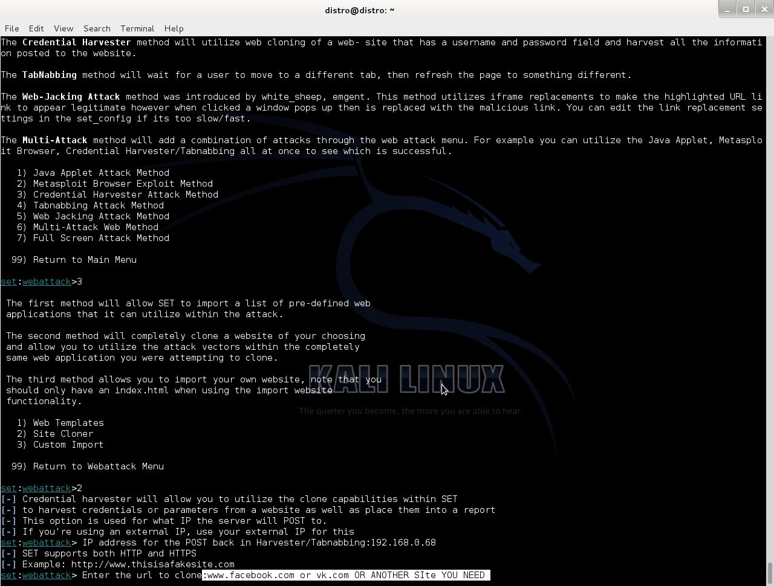774x586 pixels.
Task: Click the '1) Java Applet Attack Method' line
Action: pos(93,173)
